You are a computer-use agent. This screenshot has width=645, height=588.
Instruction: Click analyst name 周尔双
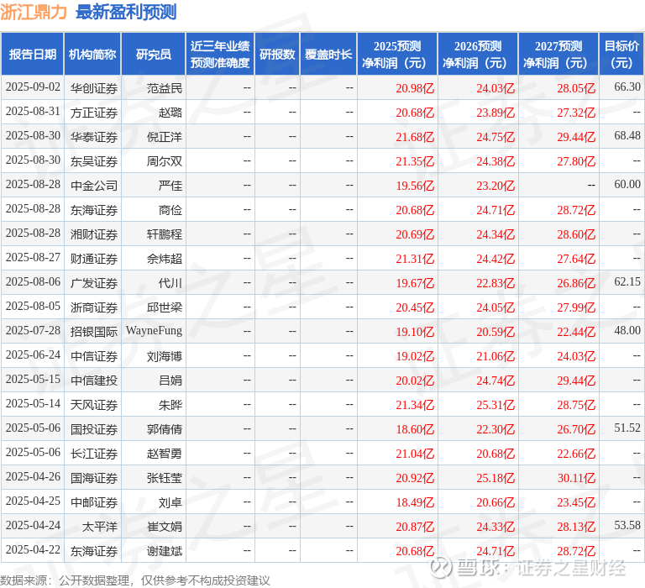[165, 161]
